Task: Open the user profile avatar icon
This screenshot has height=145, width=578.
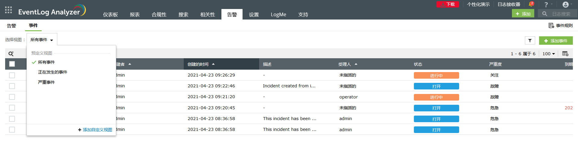Action: pos(565,5)
